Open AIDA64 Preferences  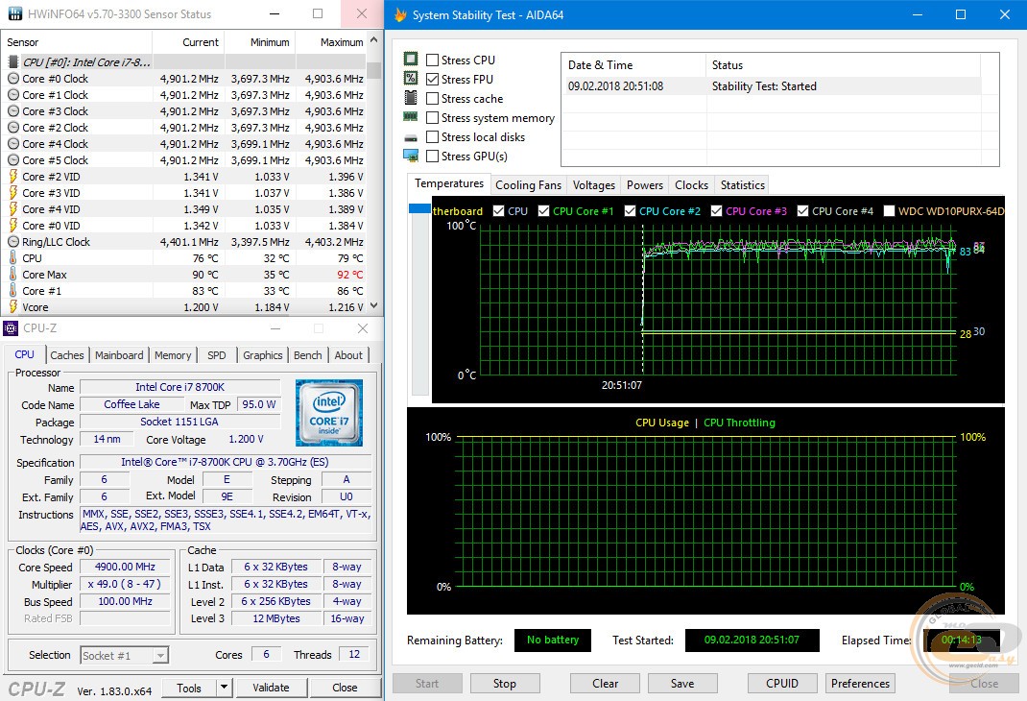click(861, 684)
